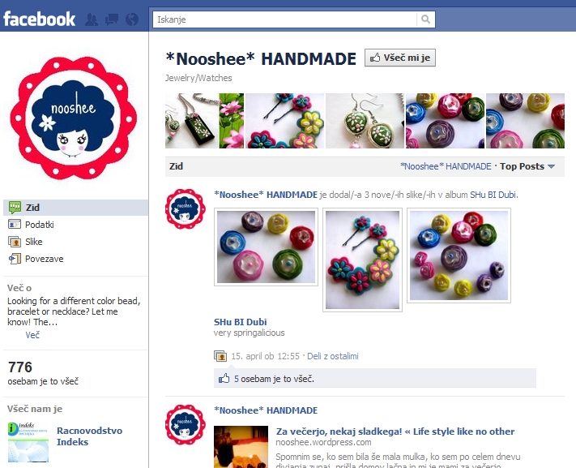This screenshot has width=576, height=468.
Task: Click the search magnifier icon
Action: point(426,19)
